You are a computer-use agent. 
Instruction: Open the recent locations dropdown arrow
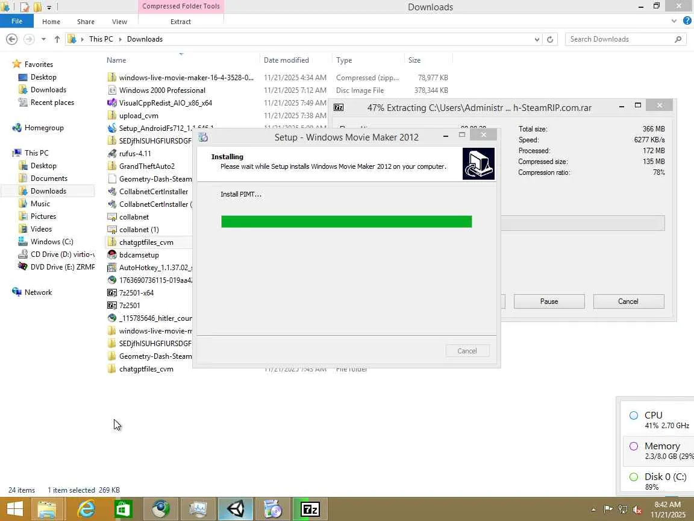tap(43, 39)
